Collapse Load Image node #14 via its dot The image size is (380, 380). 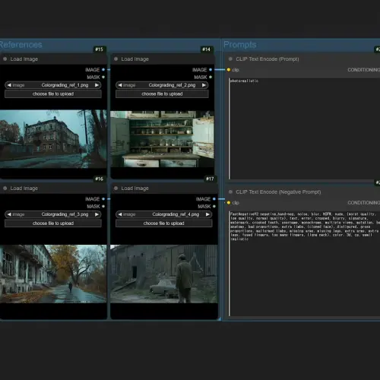116,59
